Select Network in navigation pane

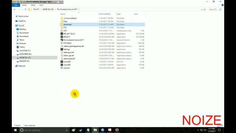click(x=21, y=66)
